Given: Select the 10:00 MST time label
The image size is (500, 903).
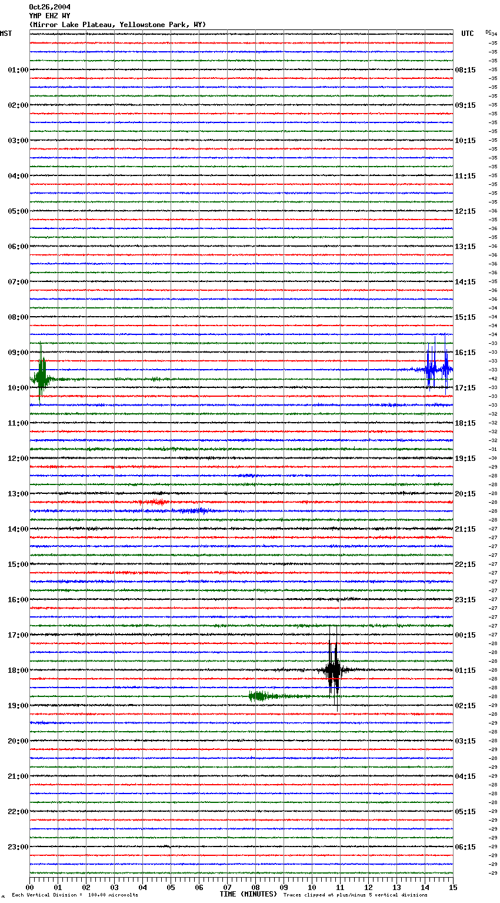Looking at the screenshot, I should tap(18, 388).
